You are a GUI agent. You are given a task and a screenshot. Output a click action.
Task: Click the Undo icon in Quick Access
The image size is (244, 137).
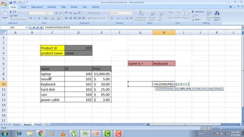coord(14,2)
